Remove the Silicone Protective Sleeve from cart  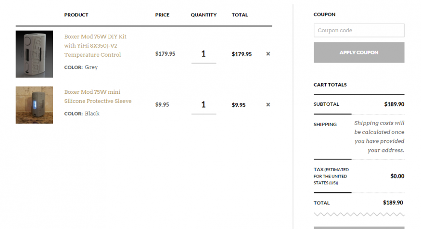(x=268, y=105)
